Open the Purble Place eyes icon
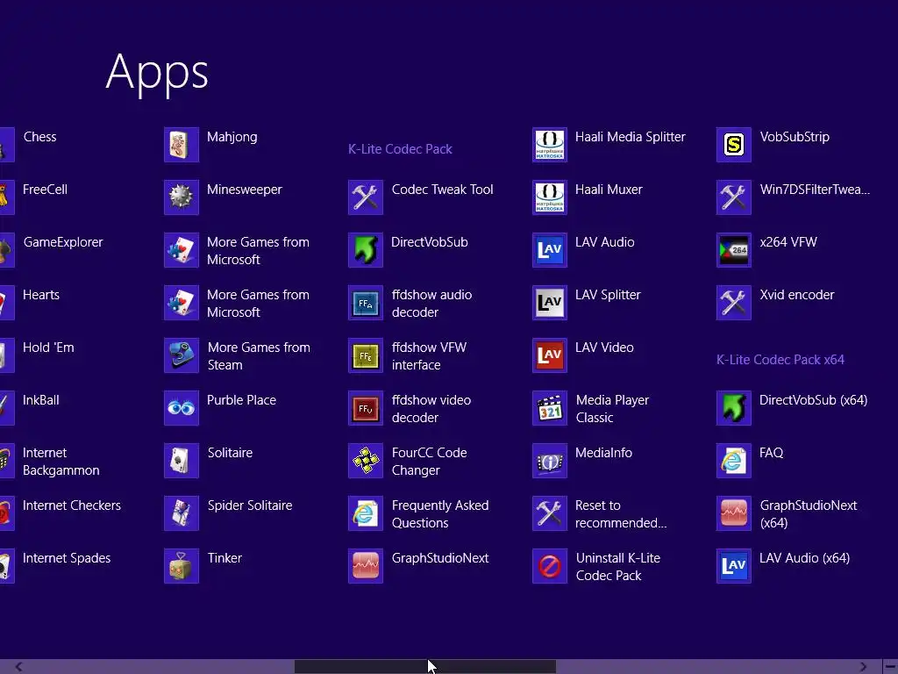The height and width of the screenshot is (674, 898). click(181, 408)
